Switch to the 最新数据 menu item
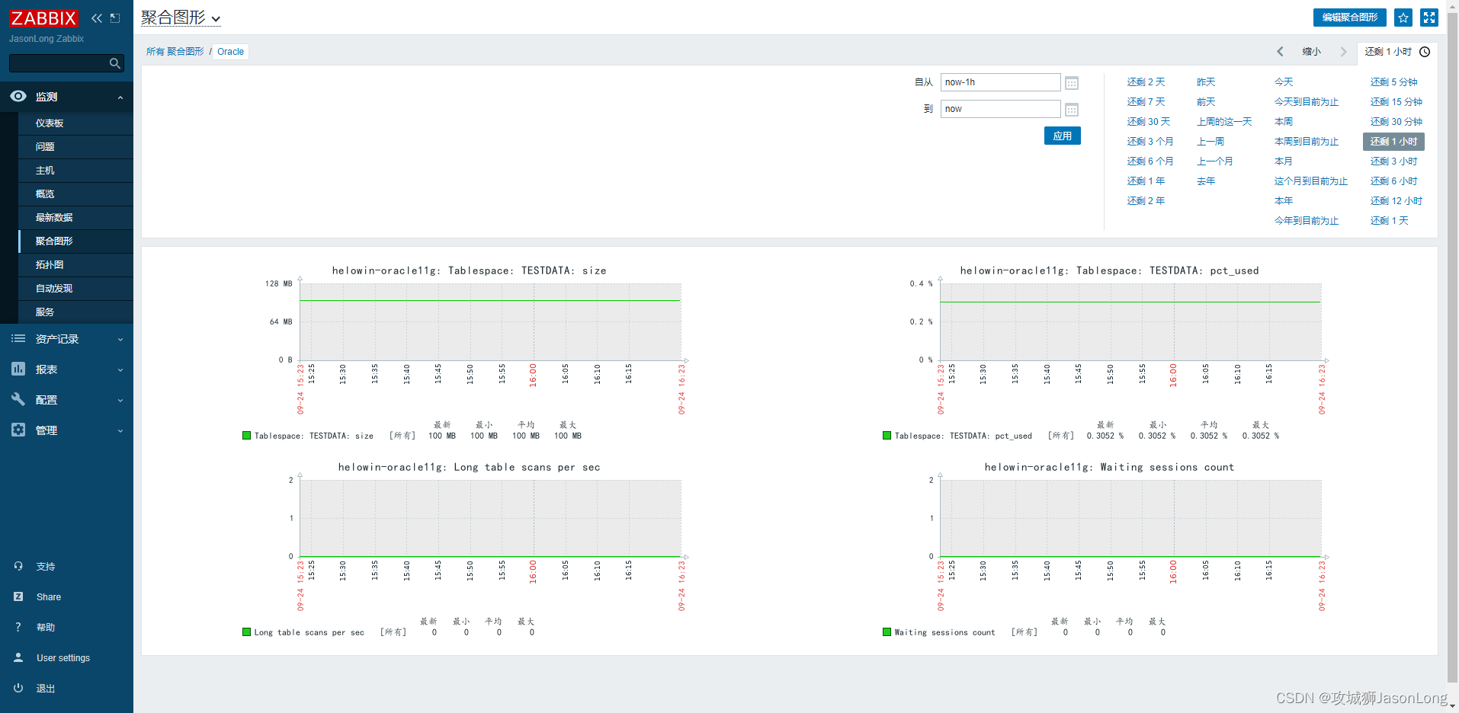1459x713 pixels. (56, 217)
